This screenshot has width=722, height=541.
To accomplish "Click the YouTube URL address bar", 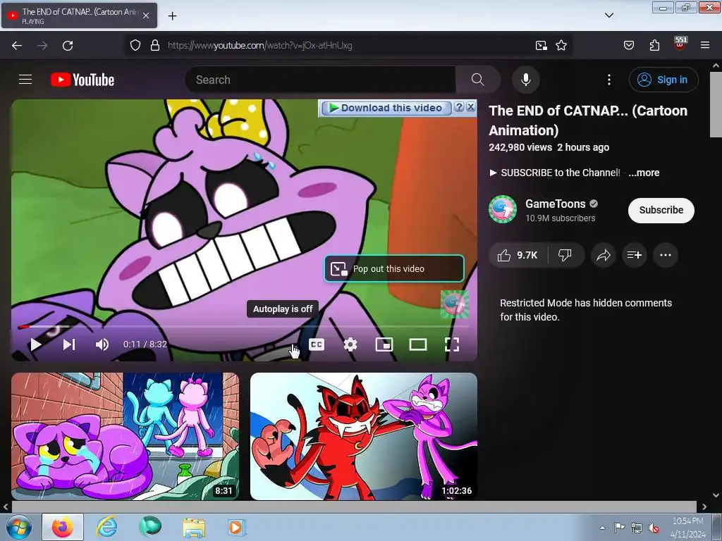I will [x=348, y=45].
